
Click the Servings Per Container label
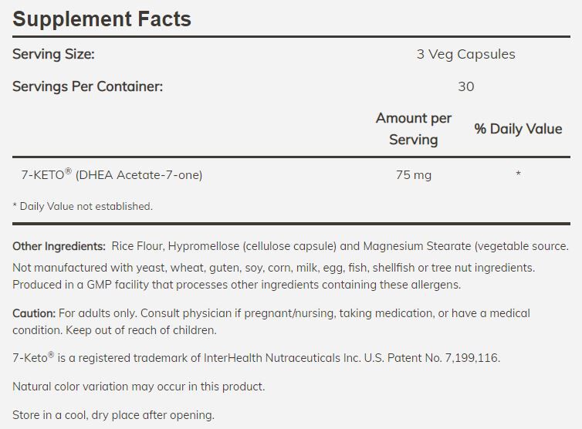(x=87, y=86)
